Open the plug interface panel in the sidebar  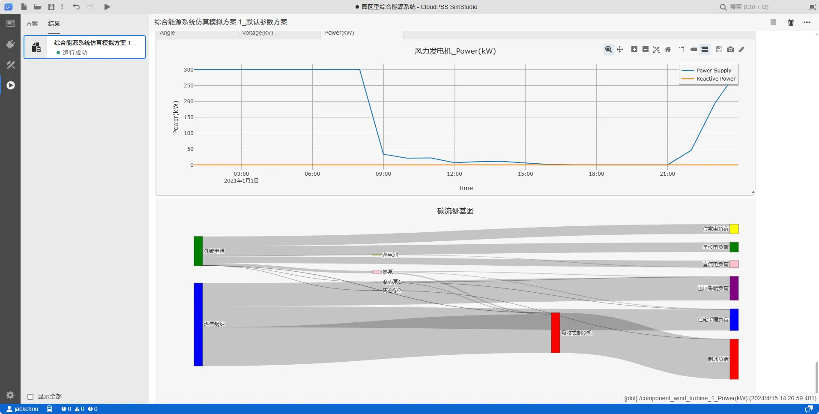10,44
